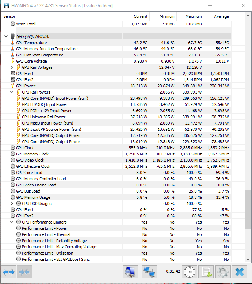Click the 348.681 W maximum GPU Power value
This screenshot has width=252, height=284.
point(192,86)
